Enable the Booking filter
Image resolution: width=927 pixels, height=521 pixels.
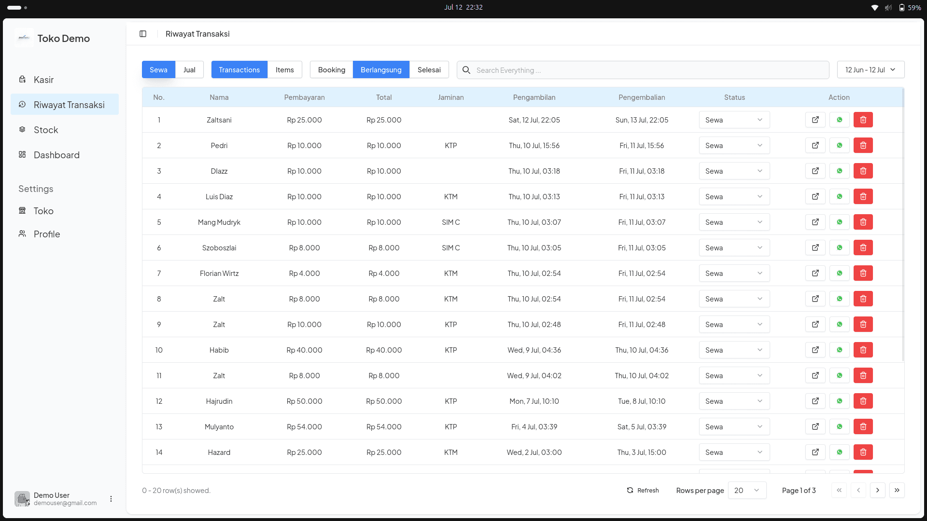331,69
